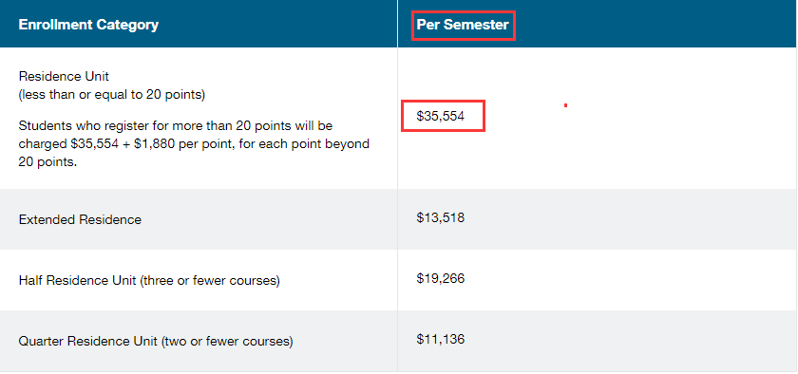
Task: Click the Enrollment Category column header
Action: click(x=88, y=25)
